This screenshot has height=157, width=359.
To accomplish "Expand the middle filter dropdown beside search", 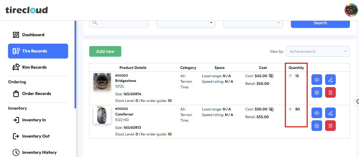I will coord(186,23).
